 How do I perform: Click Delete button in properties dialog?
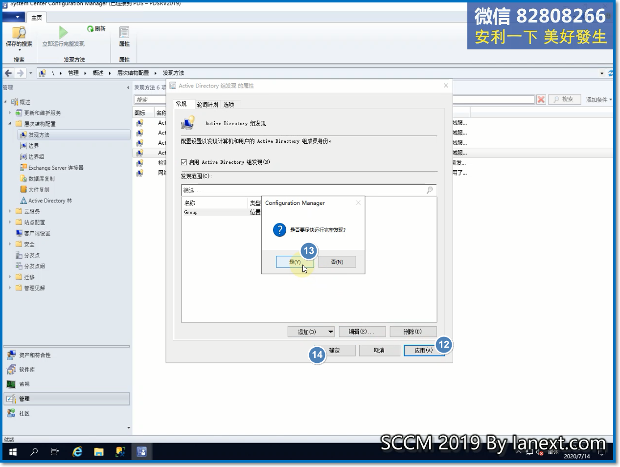tap(413, 332)
